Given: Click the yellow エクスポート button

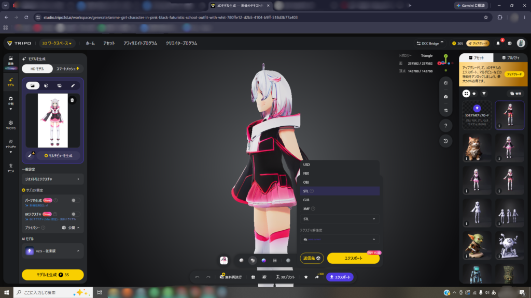Looking at the screenshot, I should (x=353, y=258).
